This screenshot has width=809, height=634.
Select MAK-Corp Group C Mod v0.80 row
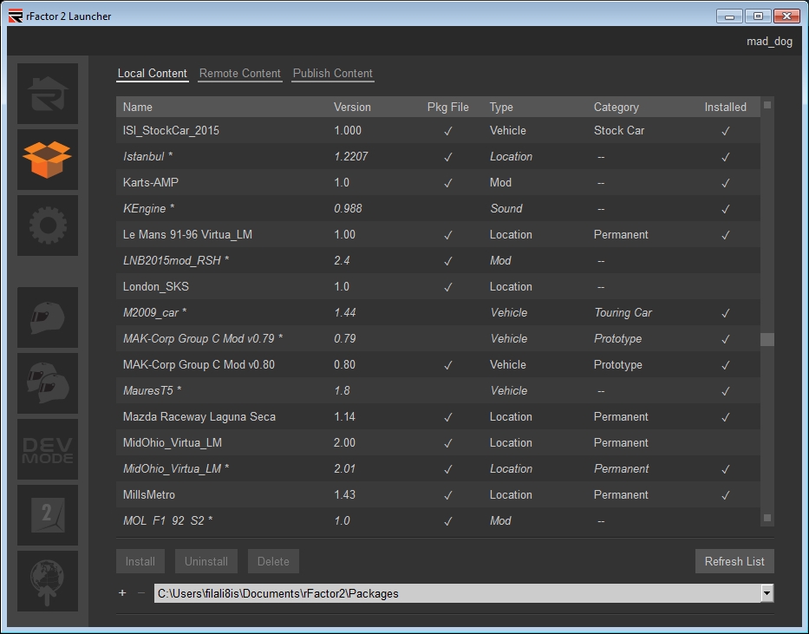coord(438,365)
